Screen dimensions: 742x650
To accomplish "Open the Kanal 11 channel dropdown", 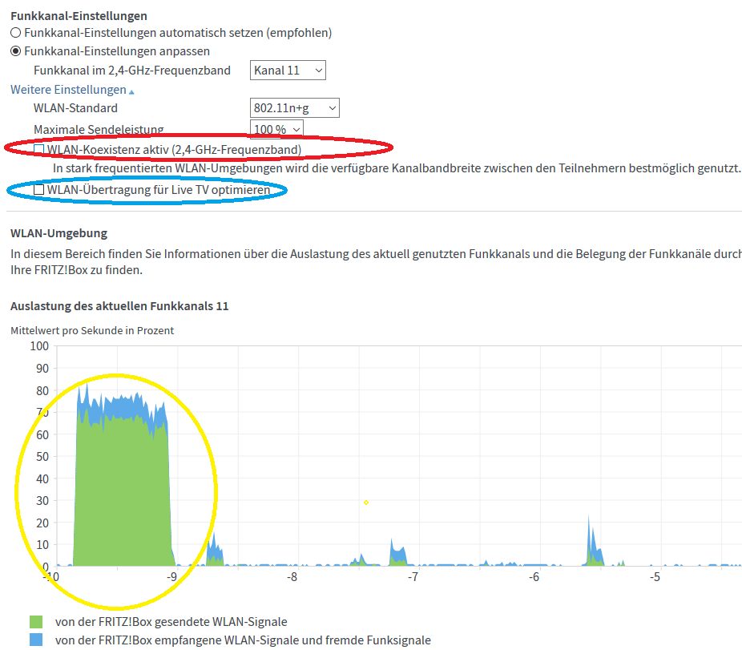I will coord(288,71).
